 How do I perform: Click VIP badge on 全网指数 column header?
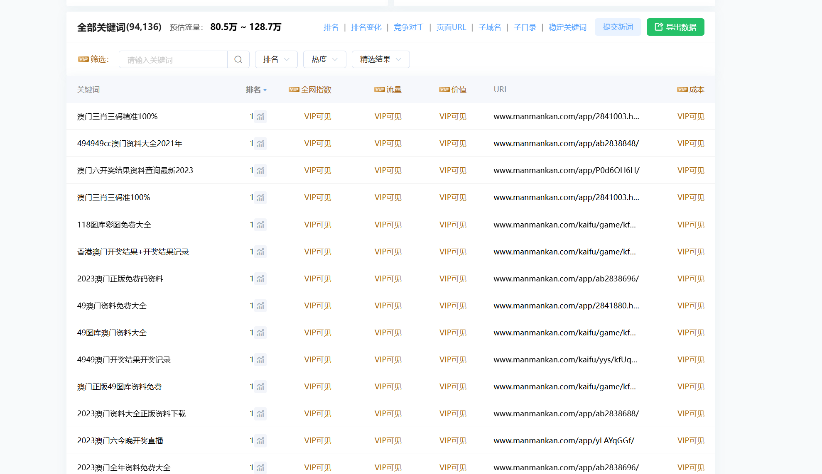click(294, 90)
